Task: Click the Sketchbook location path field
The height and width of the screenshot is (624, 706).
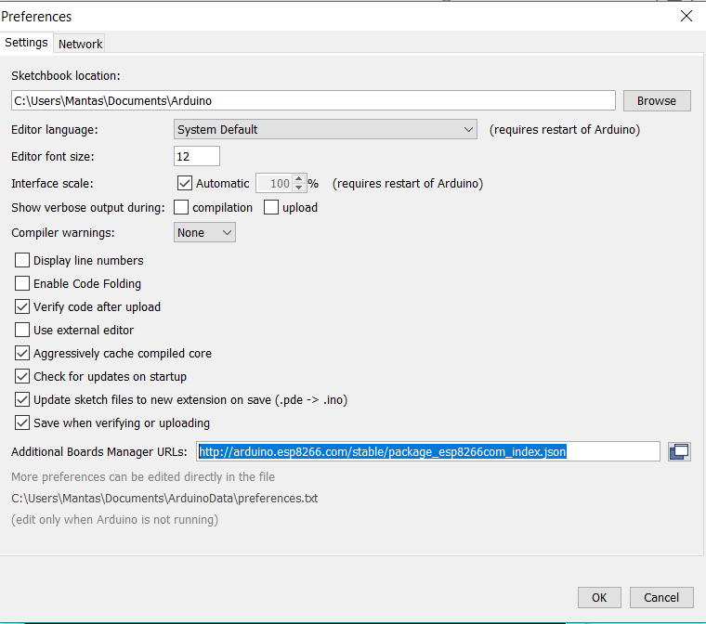Action: coord(313,100)
